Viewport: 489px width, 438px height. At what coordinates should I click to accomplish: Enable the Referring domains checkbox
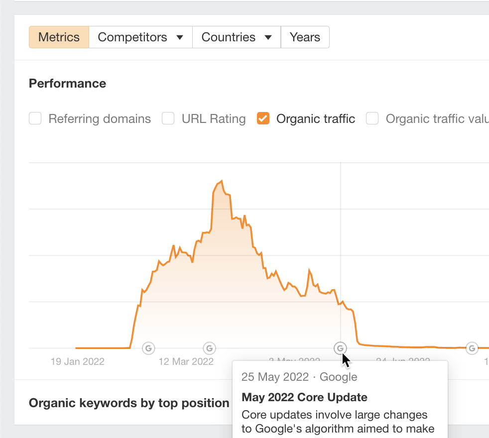coord(35,119)
